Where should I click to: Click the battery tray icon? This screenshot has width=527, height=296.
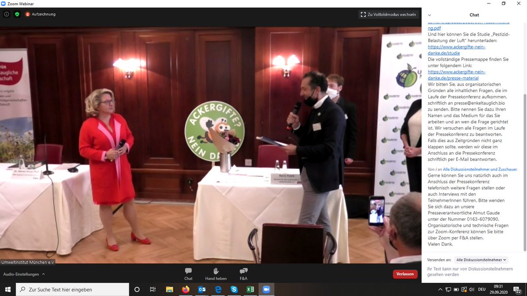click(x=456, y=289)
